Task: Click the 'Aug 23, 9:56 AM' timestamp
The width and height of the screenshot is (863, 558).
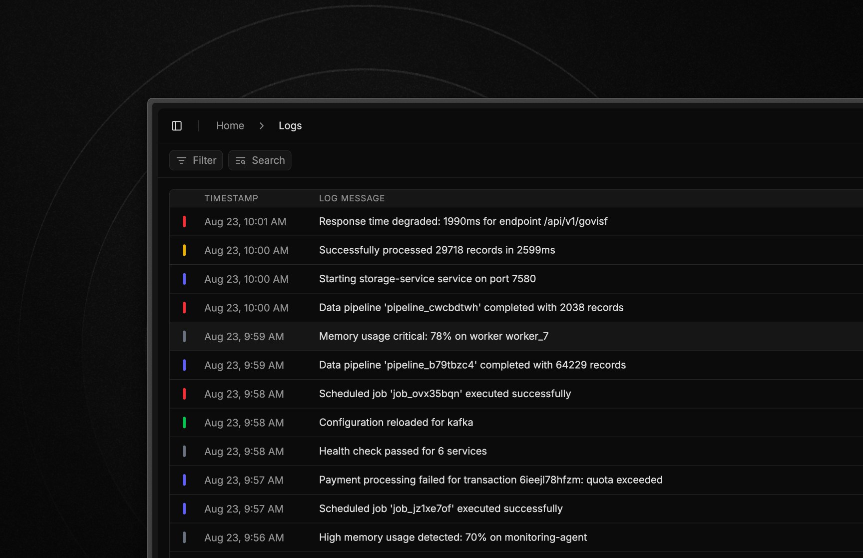Action: point(244,538)
